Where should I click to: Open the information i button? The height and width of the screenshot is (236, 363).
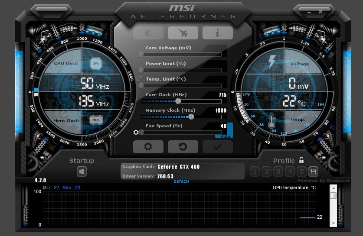[218, 33]
